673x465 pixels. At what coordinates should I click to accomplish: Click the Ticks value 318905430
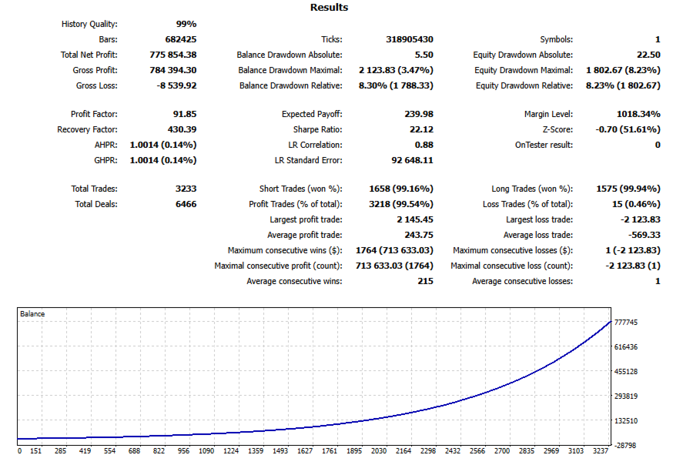tap(410, 39)
